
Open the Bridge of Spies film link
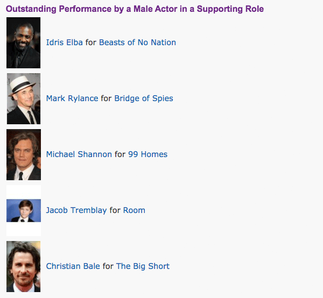[144, 98]
